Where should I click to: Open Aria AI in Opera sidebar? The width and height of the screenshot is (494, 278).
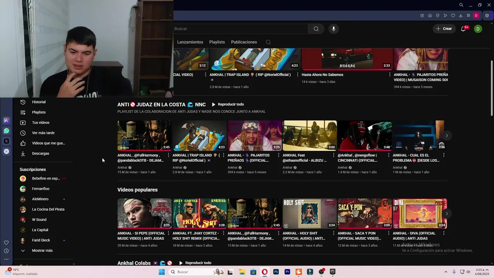click(x=6, y=120)
